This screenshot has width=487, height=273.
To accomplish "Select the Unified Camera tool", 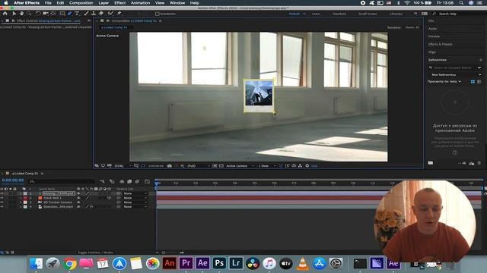I will 46,14.
